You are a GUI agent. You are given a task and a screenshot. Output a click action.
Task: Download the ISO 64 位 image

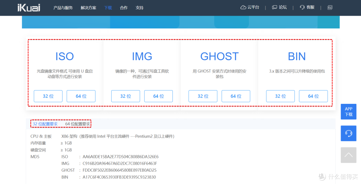pyautogui.click(x=81, y=96)
